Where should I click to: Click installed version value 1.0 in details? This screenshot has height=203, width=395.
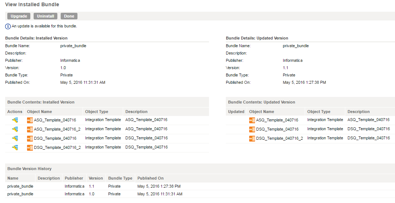pyautogui.click(x=63, y=68)
